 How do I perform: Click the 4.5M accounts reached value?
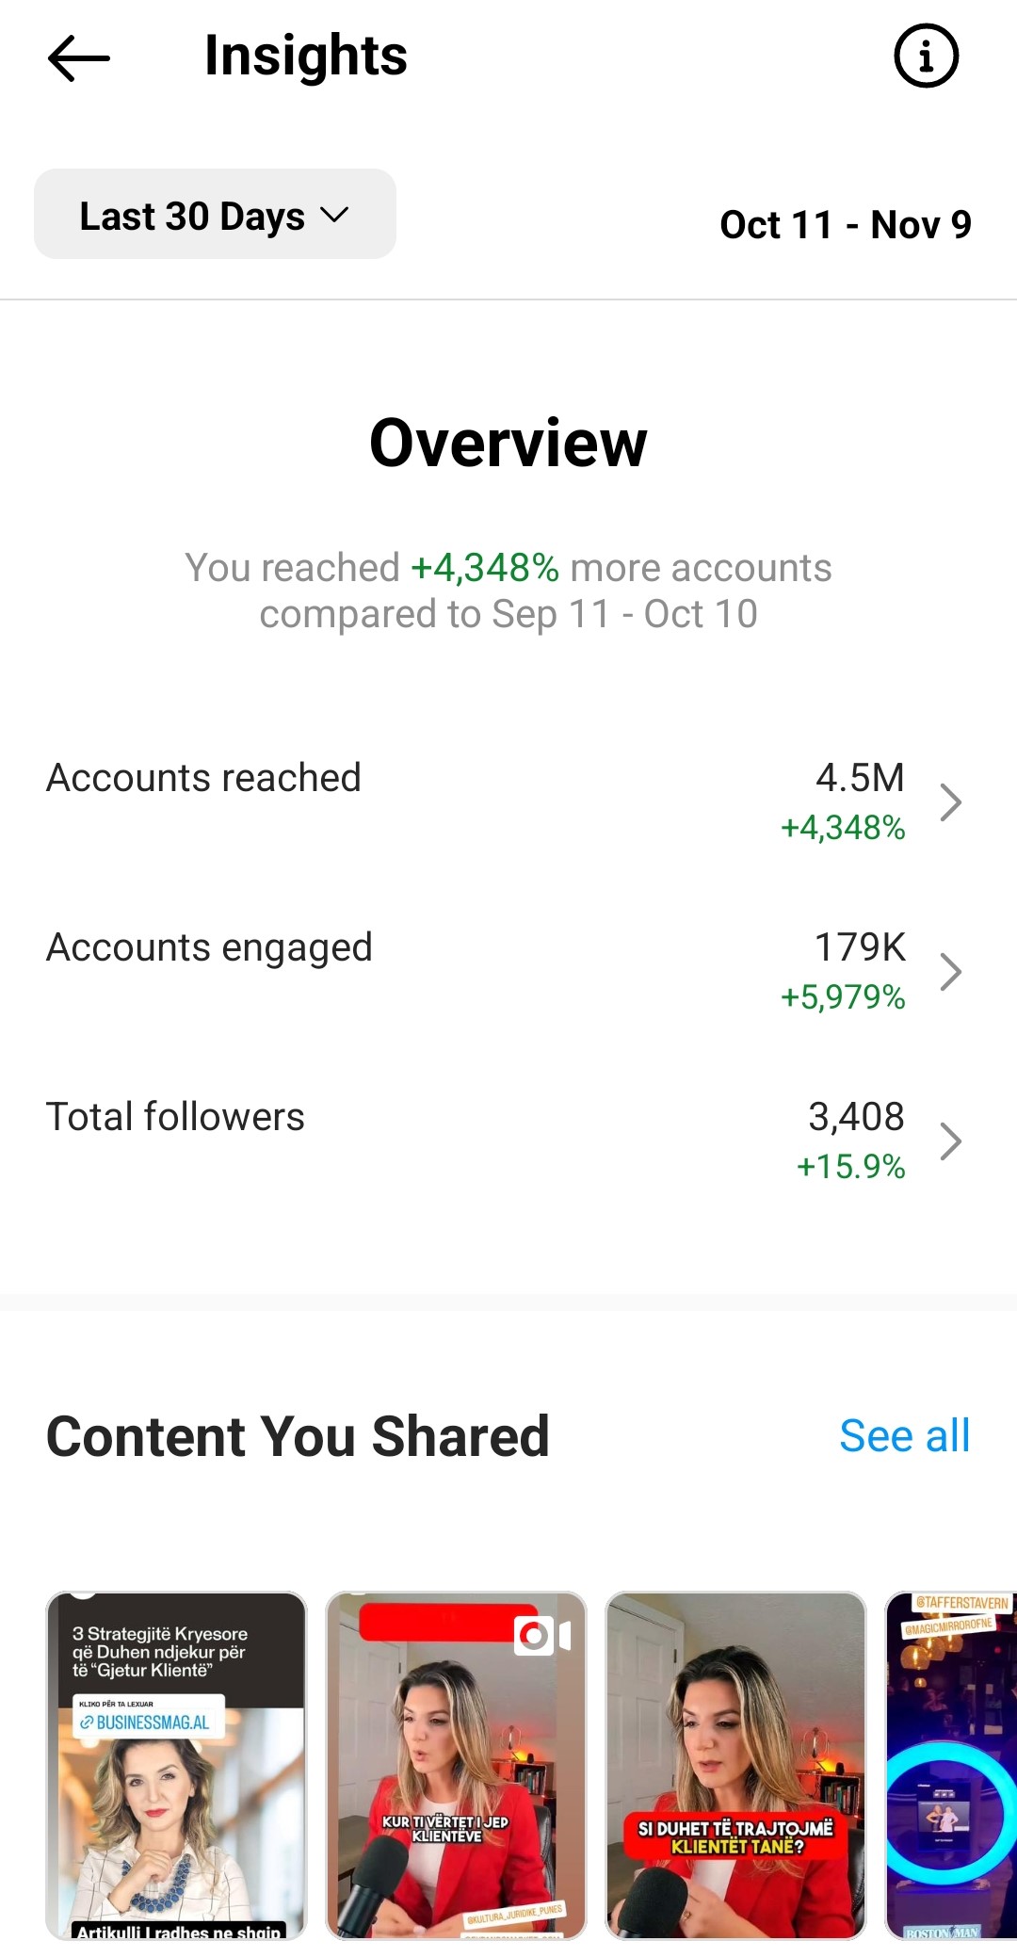[859, 778]
